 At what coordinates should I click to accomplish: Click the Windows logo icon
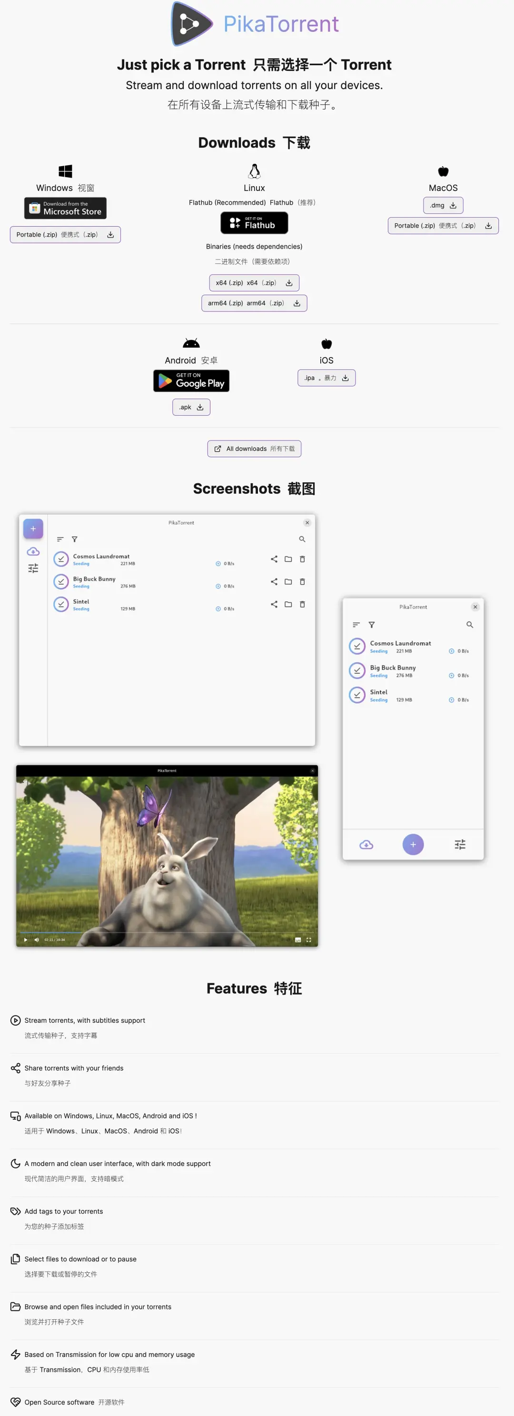[x=65, y=171]
